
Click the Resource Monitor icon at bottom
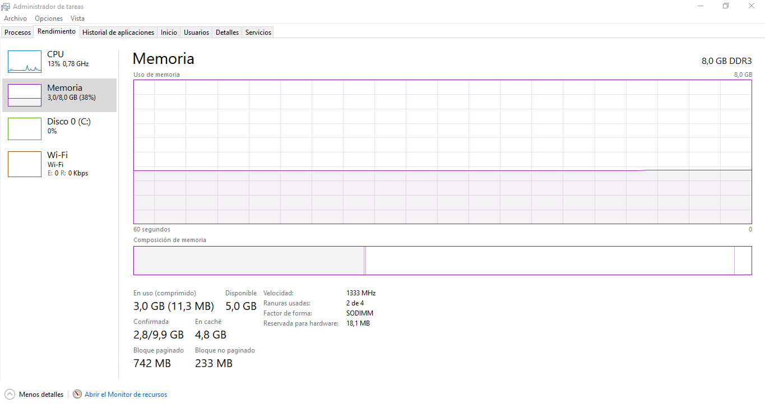(77, 394)
